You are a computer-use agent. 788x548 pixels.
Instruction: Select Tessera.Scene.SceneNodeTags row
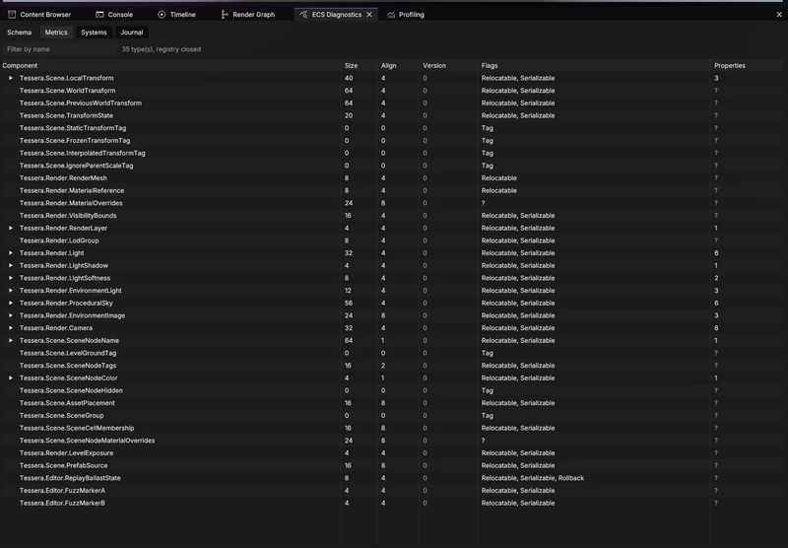[x=394, y=366]
